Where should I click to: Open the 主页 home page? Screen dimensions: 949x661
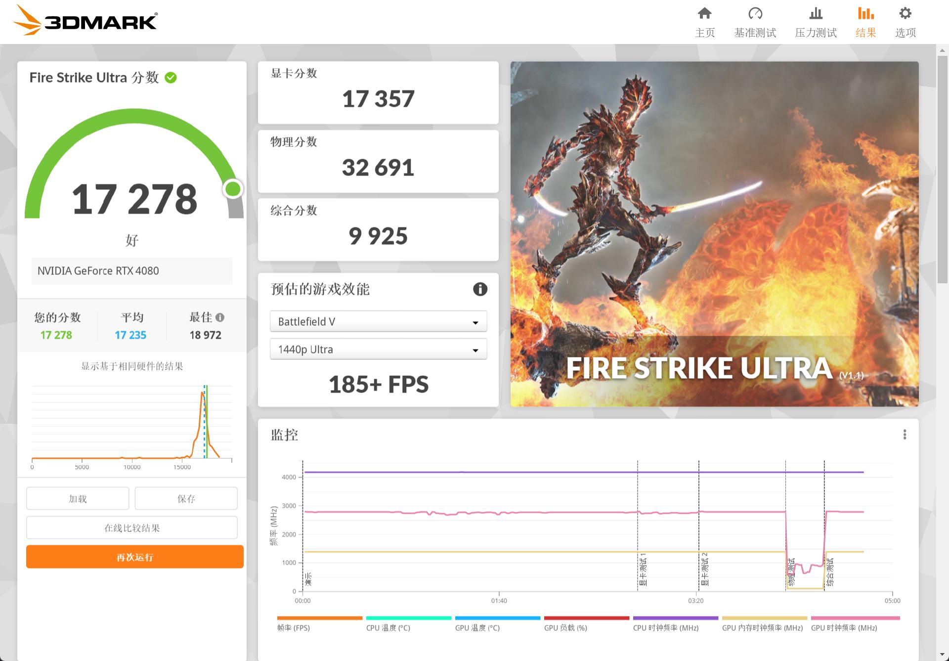tap(704, 22)
